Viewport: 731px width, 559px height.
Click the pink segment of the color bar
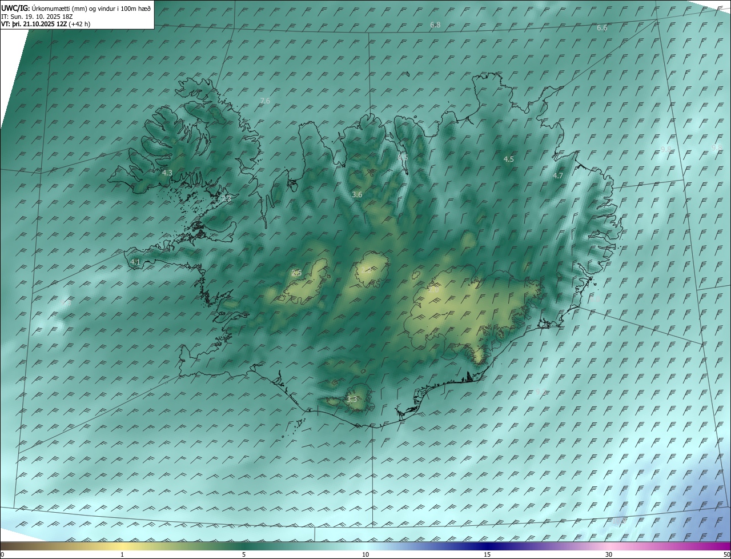click(x=609, y=546)
